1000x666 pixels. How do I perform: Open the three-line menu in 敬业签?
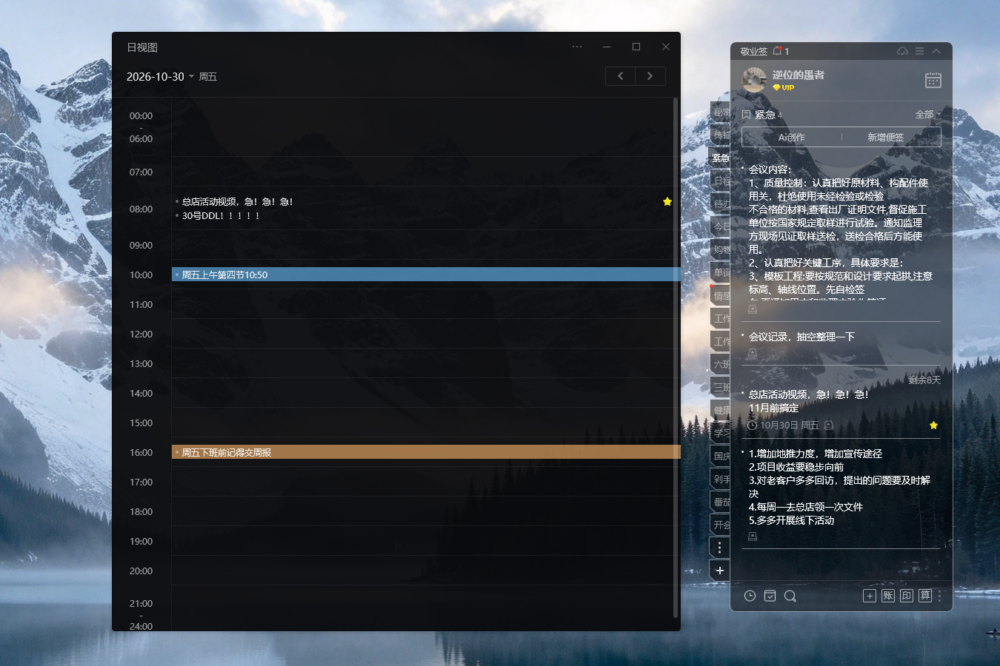pos(919,51)
